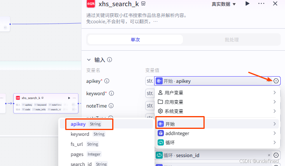The height and width of the screenshot is (166, 285).
Task: Open str type selector for keyword
Action: pos(150,93)
